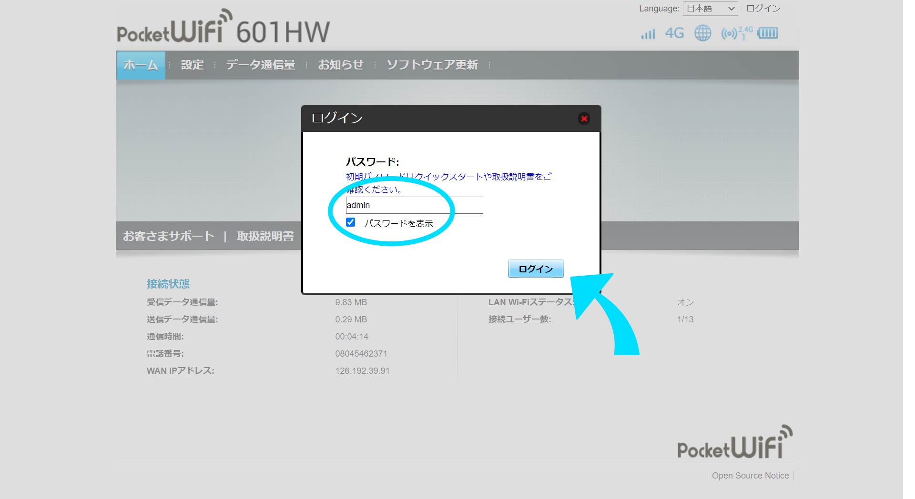Screen dimensions: 915x499
Task: Click into the password input field
Action: click(x=414, y=205)
